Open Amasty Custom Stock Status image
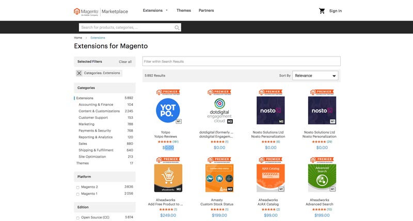This screenshot has width=413, height=221. click(x=219, y=178)
